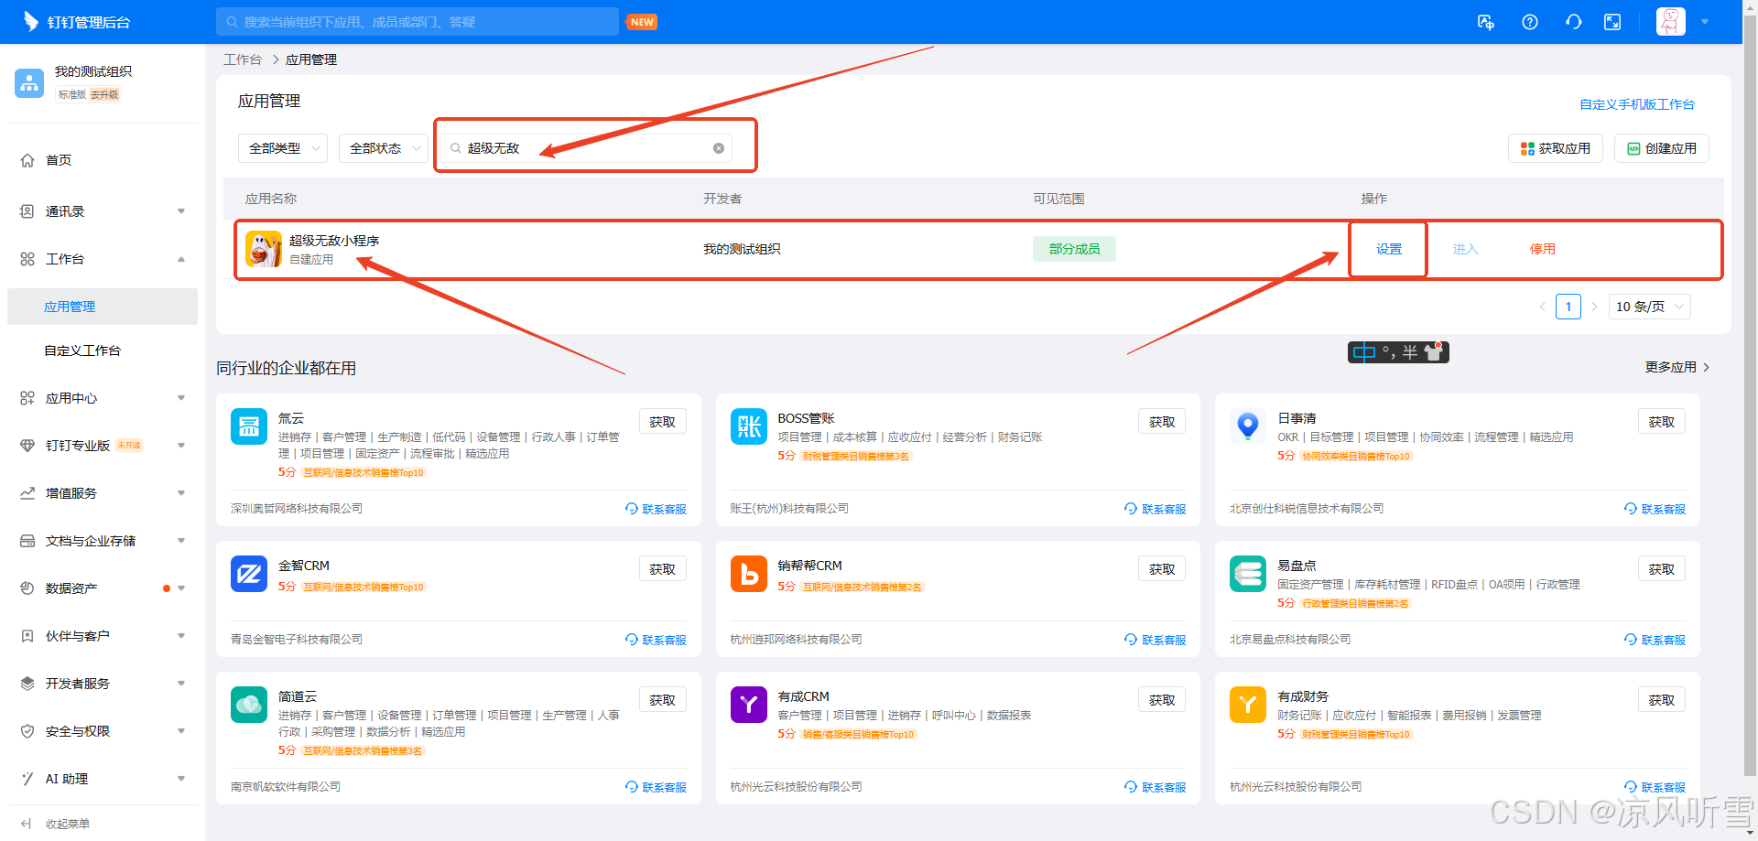This screenshot has height=841, width=1758.
Task: Contact 联系客服 for 销帮帮CRM
Action: click(x=1155, y=640)
